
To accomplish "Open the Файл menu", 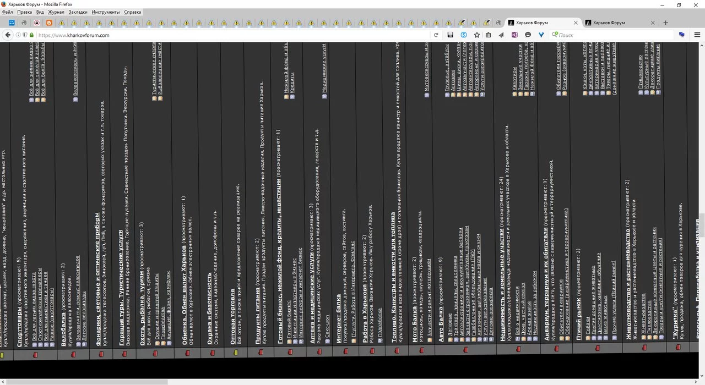I will click(x=8, y=12).
